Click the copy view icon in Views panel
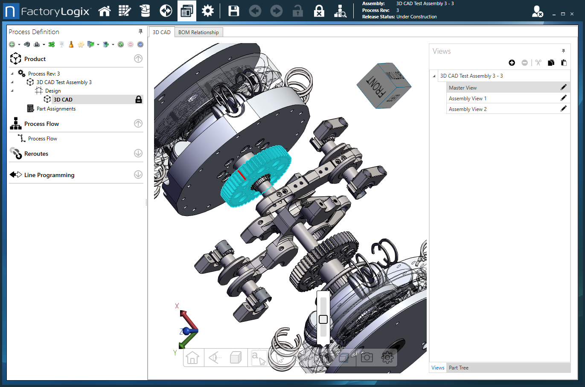The image size is (585, 387). click(x=551, y=63)
